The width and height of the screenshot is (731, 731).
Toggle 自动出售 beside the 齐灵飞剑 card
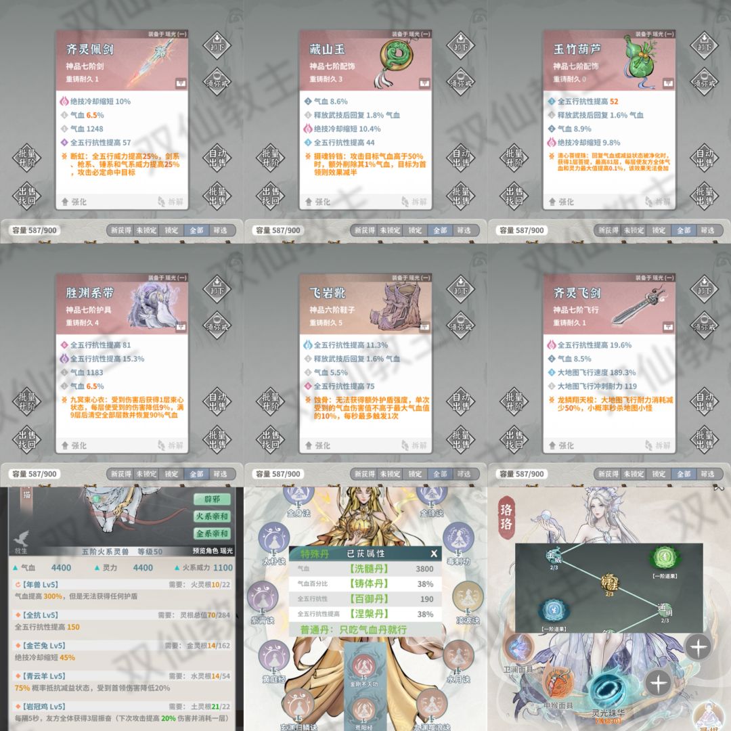pos(704,401)
